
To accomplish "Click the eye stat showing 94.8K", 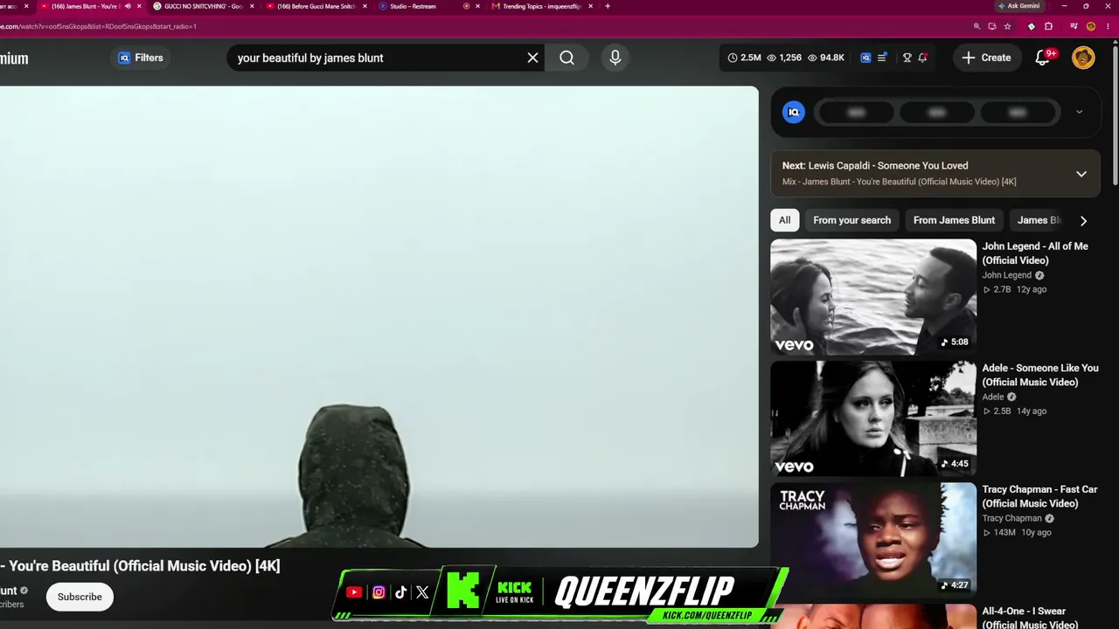I will pos(826,58).
